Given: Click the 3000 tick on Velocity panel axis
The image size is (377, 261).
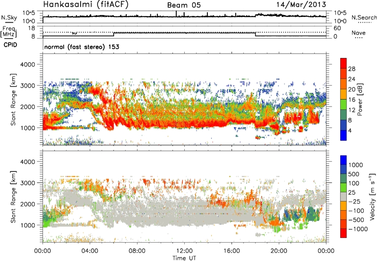Looking at the screenshot, I should (27, 183).
